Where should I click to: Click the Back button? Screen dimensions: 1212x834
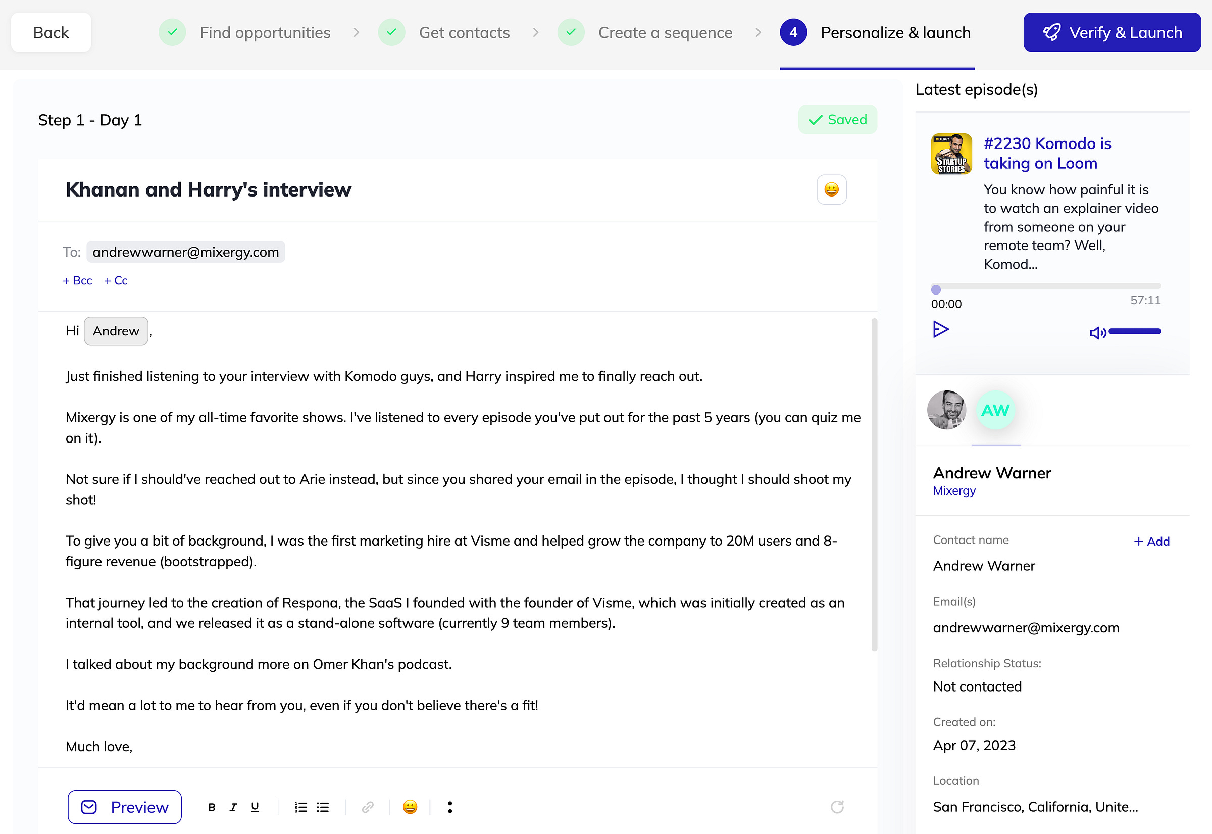(50, 32)
